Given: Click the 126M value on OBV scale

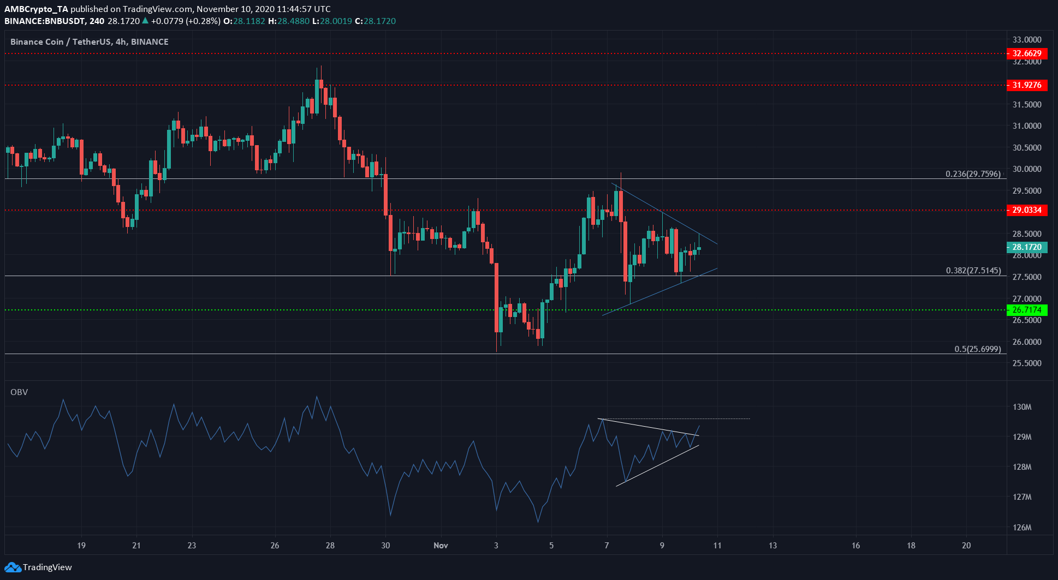Looking at the screenshot, I should pyautogui.click(x=1022, y=528).
